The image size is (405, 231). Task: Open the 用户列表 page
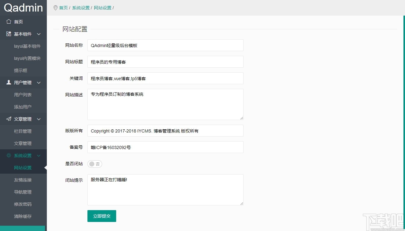click(23, 94)
